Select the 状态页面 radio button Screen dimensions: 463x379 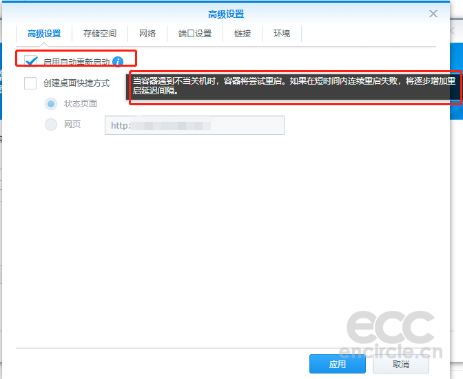(50, 104)
